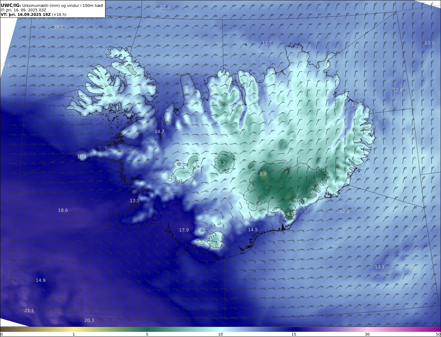Click the 14.9 value label

40,280
